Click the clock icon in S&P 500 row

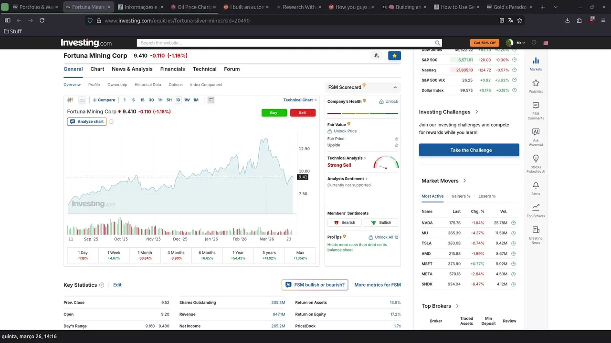pyautogui.click(x=514, y=60)
